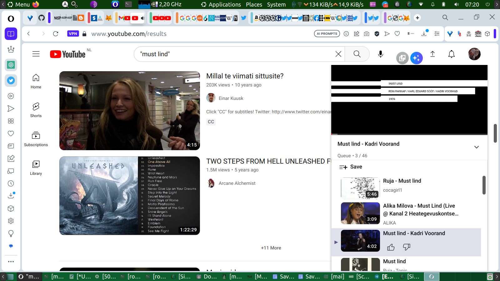Open the Einar Kuusk channel
This screenshot has width=500, height=281.
point(231,98)
